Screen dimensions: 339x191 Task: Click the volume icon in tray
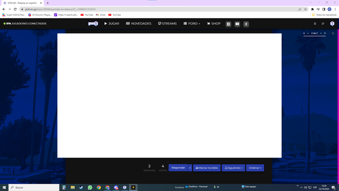[x=306, y=187]
